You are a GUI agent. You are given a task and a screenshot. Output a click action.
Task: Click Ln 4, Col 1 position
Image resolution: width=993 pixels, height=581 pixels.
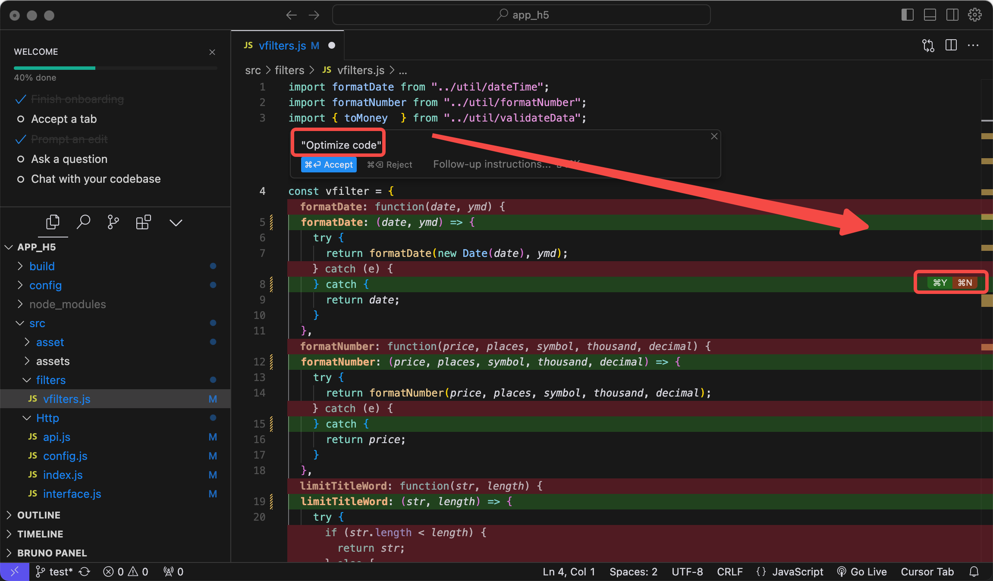(569, 572)
